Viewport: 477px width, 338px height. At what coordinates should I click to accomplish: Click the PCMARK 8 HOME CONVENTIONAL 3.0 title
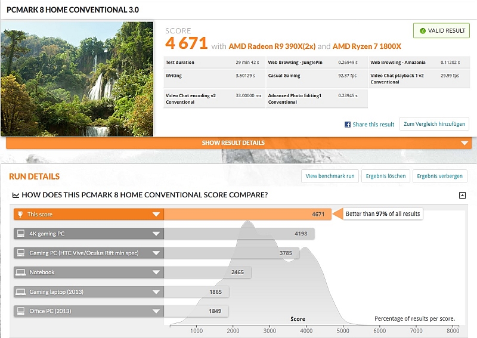click(73, 10)
